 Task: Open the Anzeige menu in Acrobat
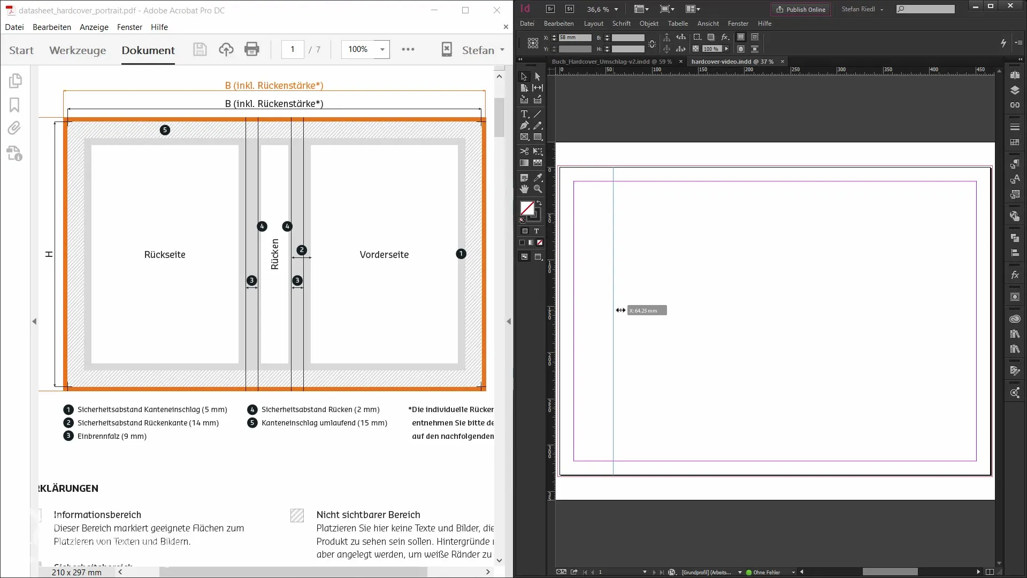[94, 27]
